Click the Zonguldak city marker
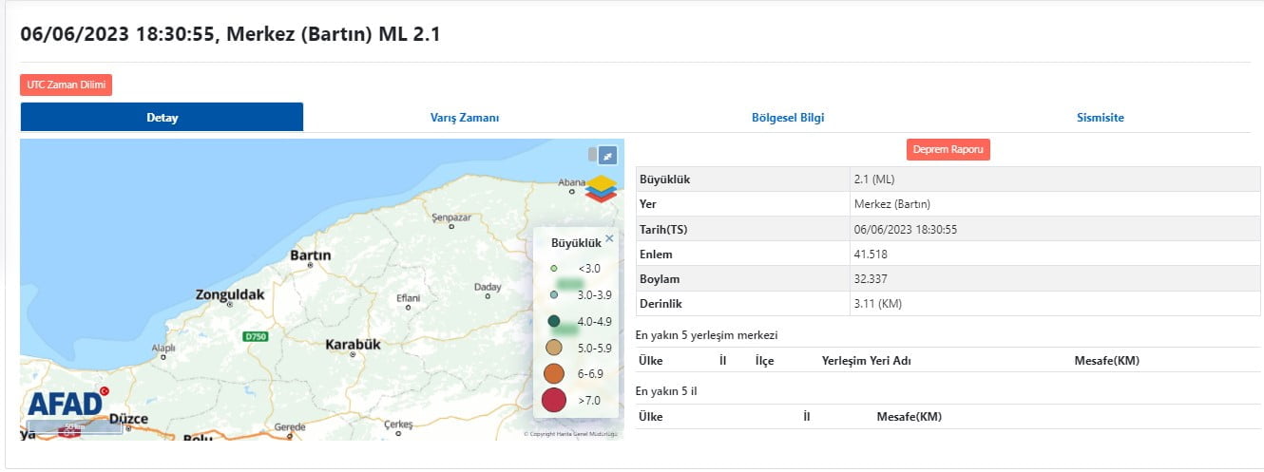 [230, 306]
